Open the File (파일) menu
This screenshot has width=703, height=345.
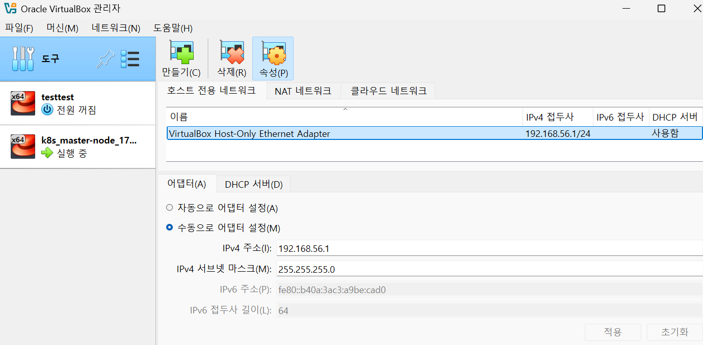pyautogui.click(x=19, y=28)
